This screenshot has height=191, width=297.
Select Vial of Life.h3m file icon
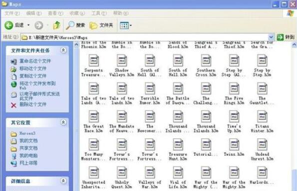coord(178,173)
